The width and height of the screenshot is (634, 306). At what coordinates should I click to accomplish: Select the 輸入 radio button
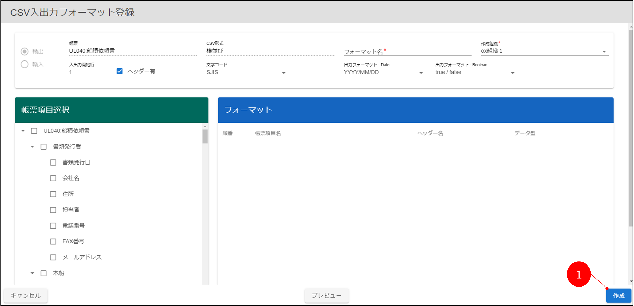click(x=25, y=64)
